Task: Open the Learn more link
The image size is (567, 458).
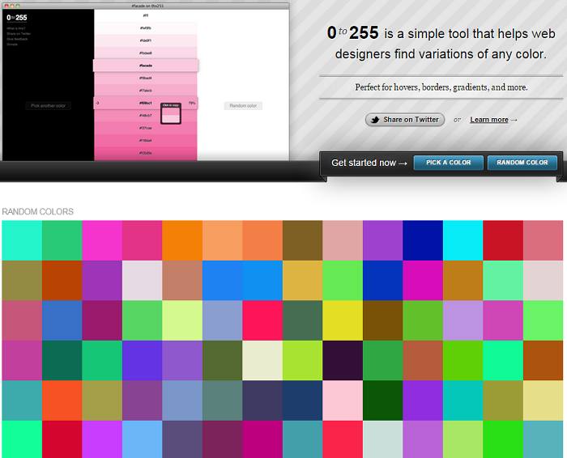Action: pyautogui.click(x=489, y=120)
